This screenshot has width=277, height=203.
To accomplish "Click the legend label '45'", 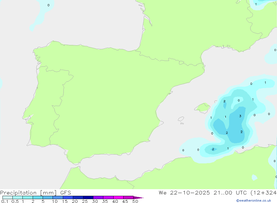I will (125, 201).
